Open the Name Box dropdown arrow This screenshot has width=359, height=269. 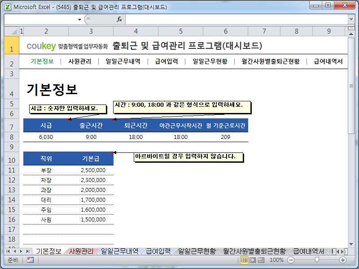click(x=79, y=19)
